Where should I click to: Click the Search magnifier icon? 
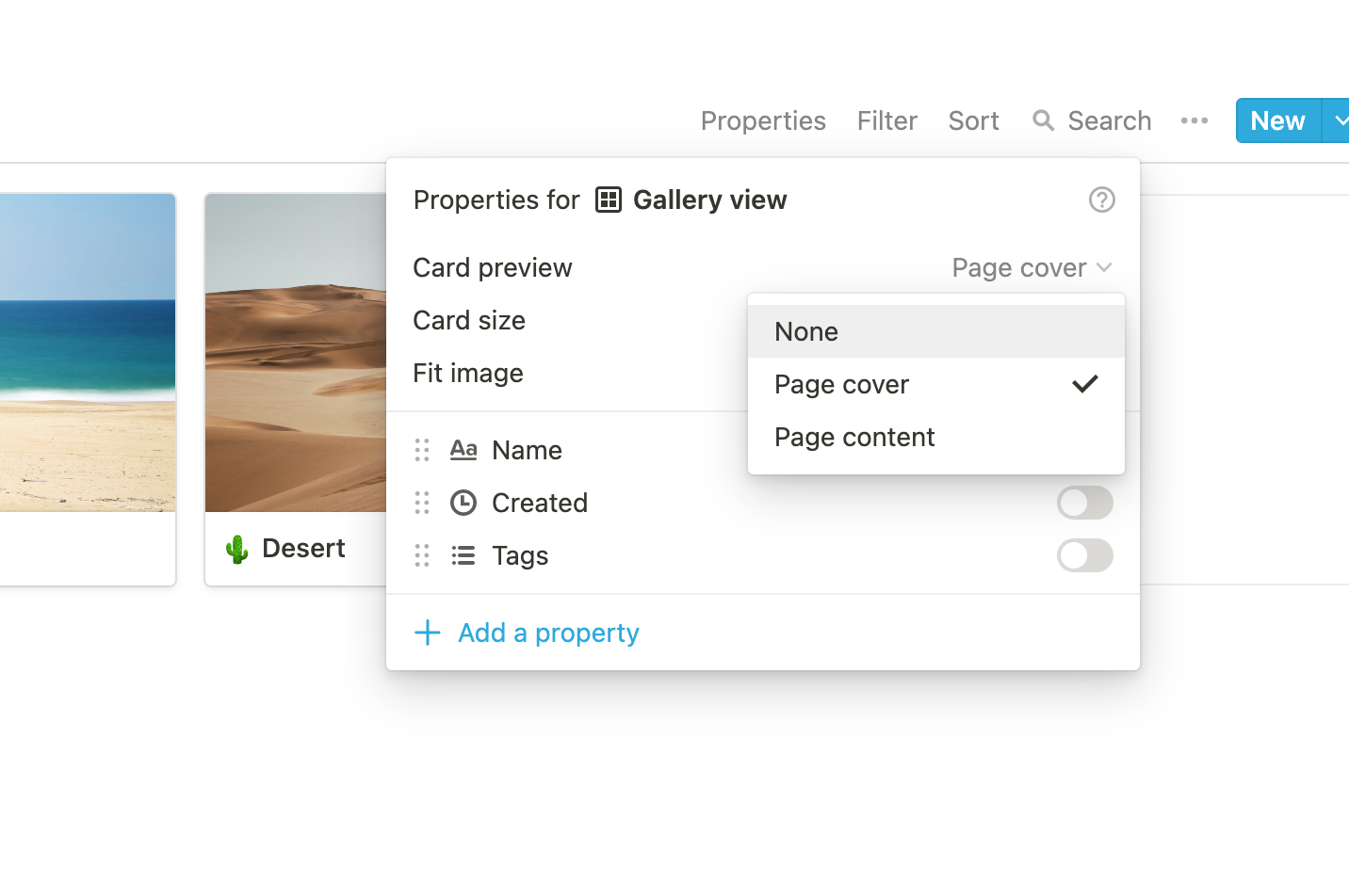pyautogui.click(x=1043, y=120)
